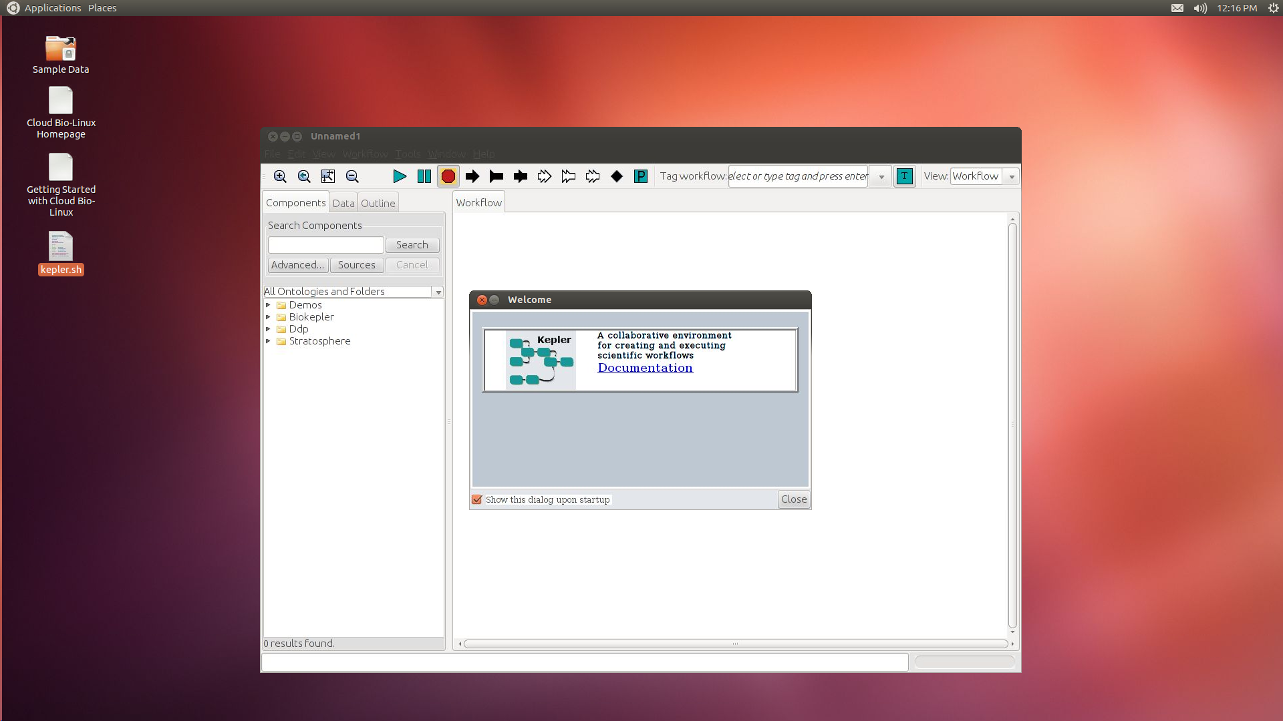Image resolution: width=1283 pixels, height=721 pixels.
Task: Click the Zoom Out magnifier icon
Action: click(x=352, y=176)
